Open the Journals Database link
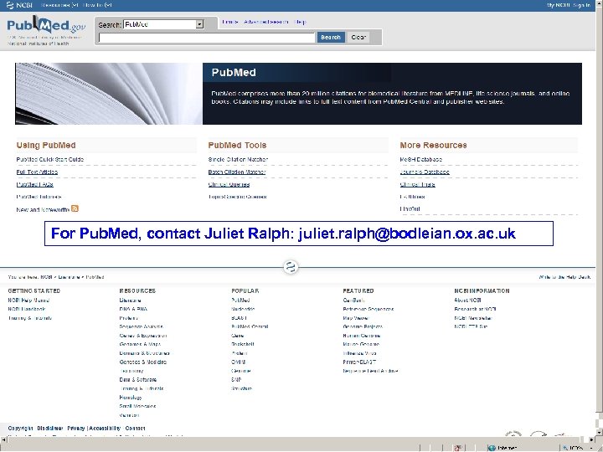Screen dimensions: 603x452 425,172
